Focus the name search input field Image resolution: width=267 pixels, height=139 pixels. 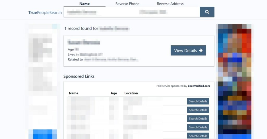pos(99,12)
